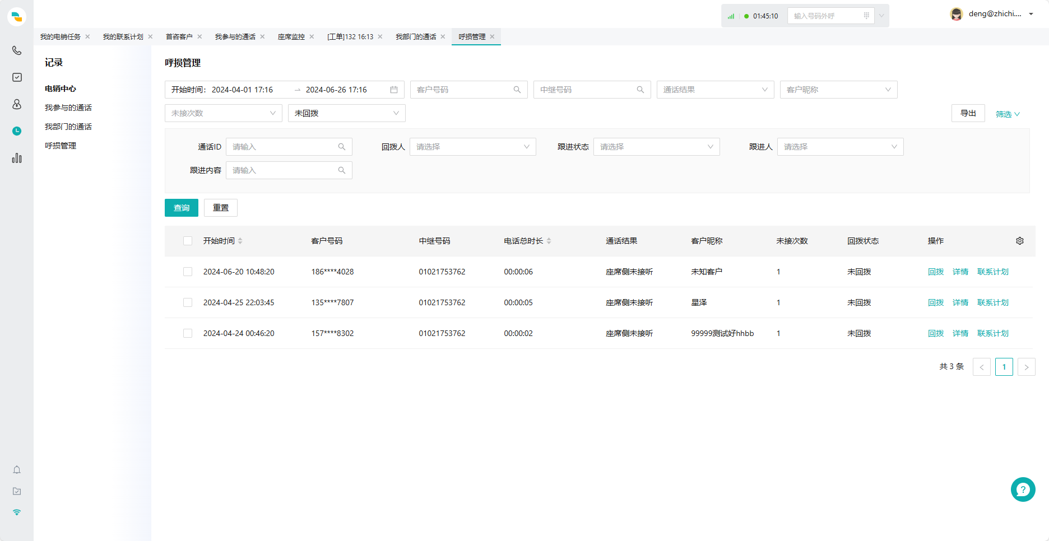1049x541 pixels.
Task: Open the 客户昵称 dropdown
Action: [838, 90]
